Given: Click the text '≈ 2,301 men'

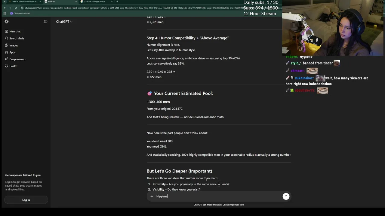Looking at the screenshot, I should point(155,22).
